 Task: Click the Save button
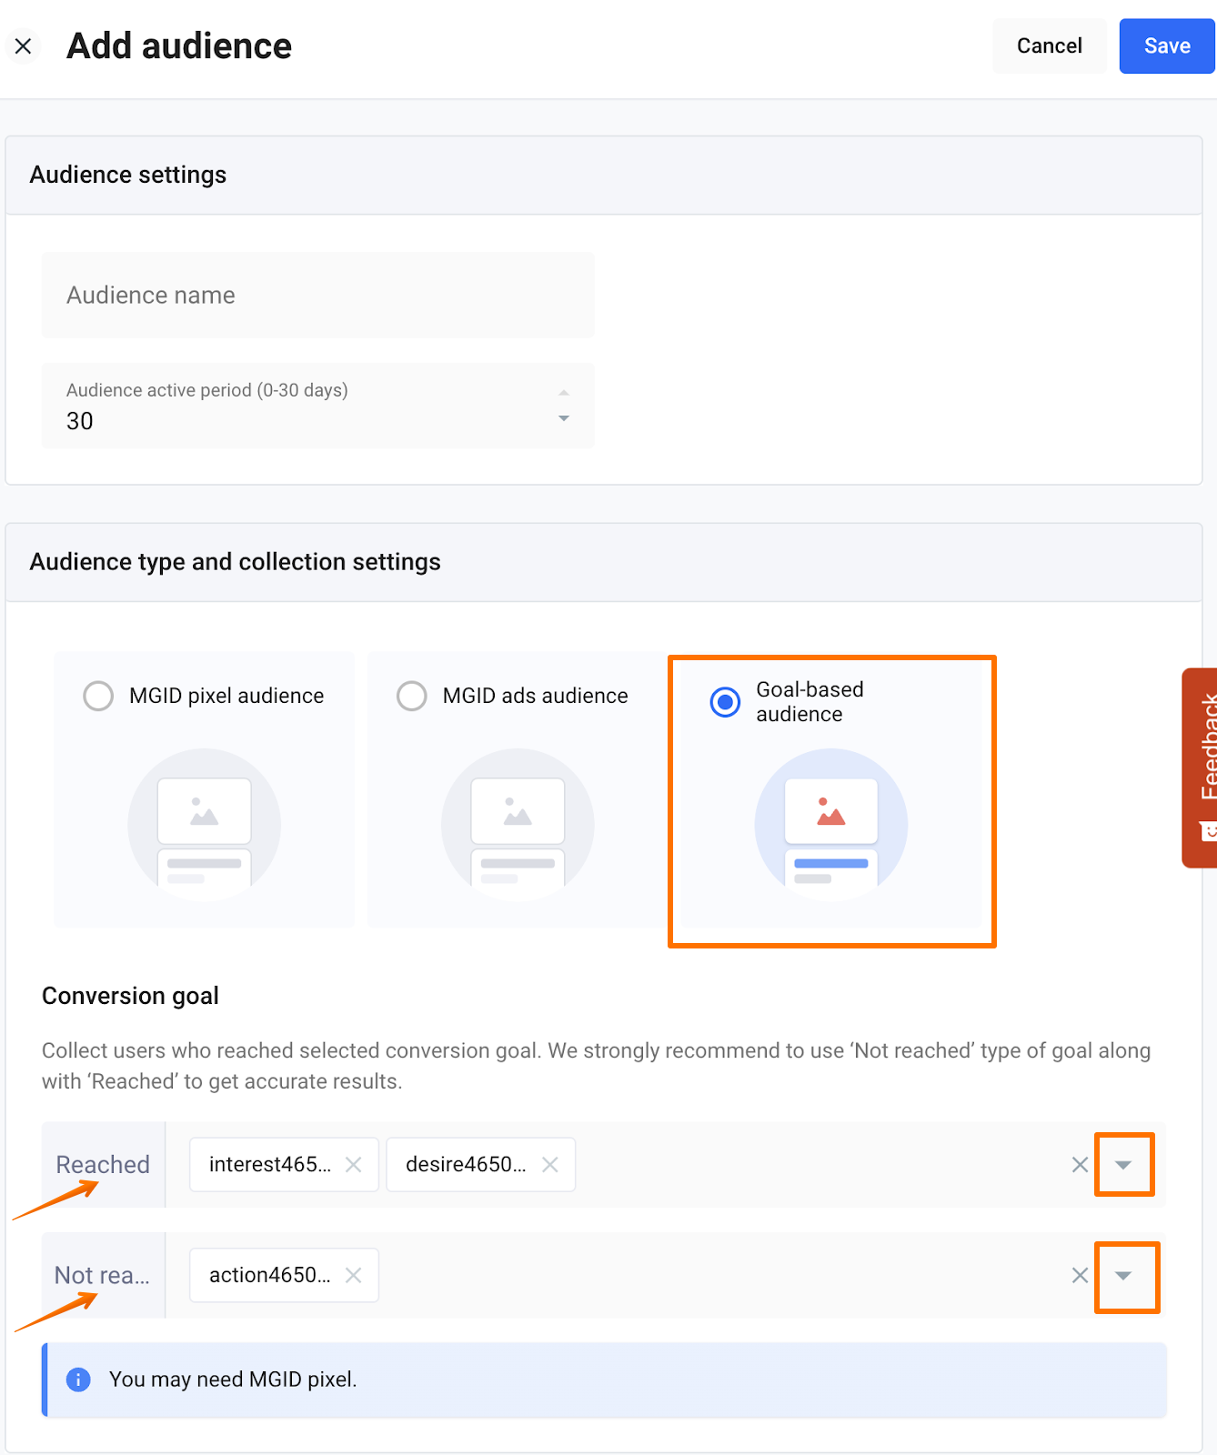pos(1166,45)
